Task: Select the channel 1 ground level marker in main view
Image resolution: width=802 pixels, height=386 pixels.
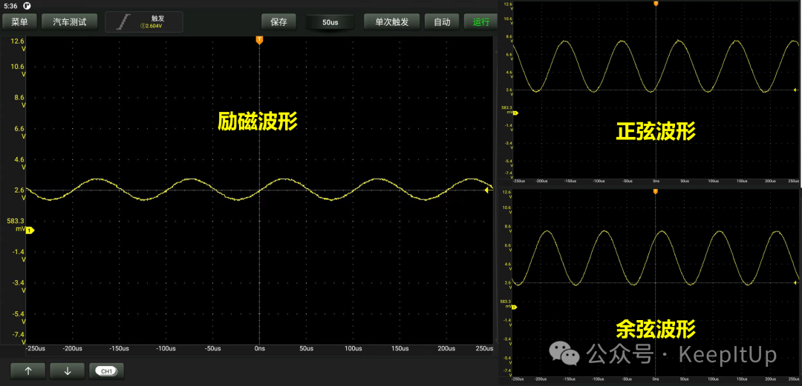Action: pyautogui.click(x=30, y=230)
